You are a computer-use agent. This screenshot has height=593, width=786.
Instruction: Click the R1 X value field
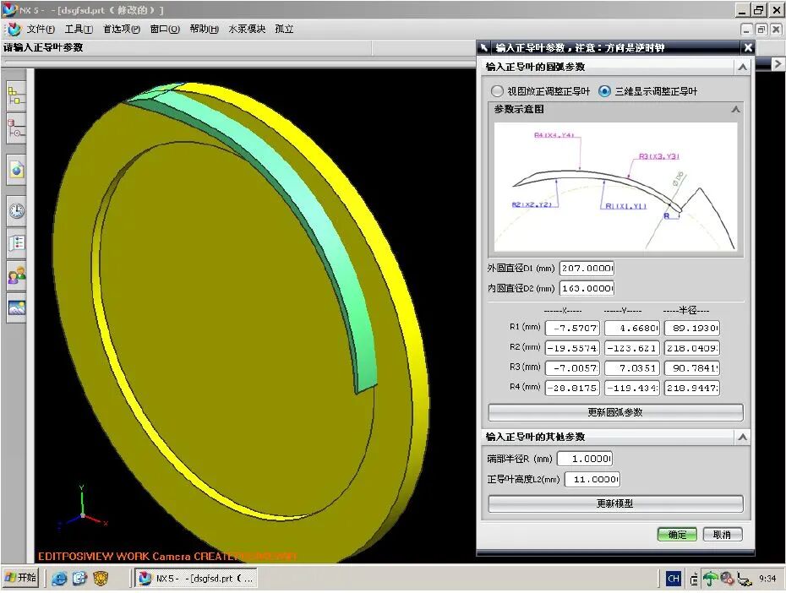click(x=572, y=328)
